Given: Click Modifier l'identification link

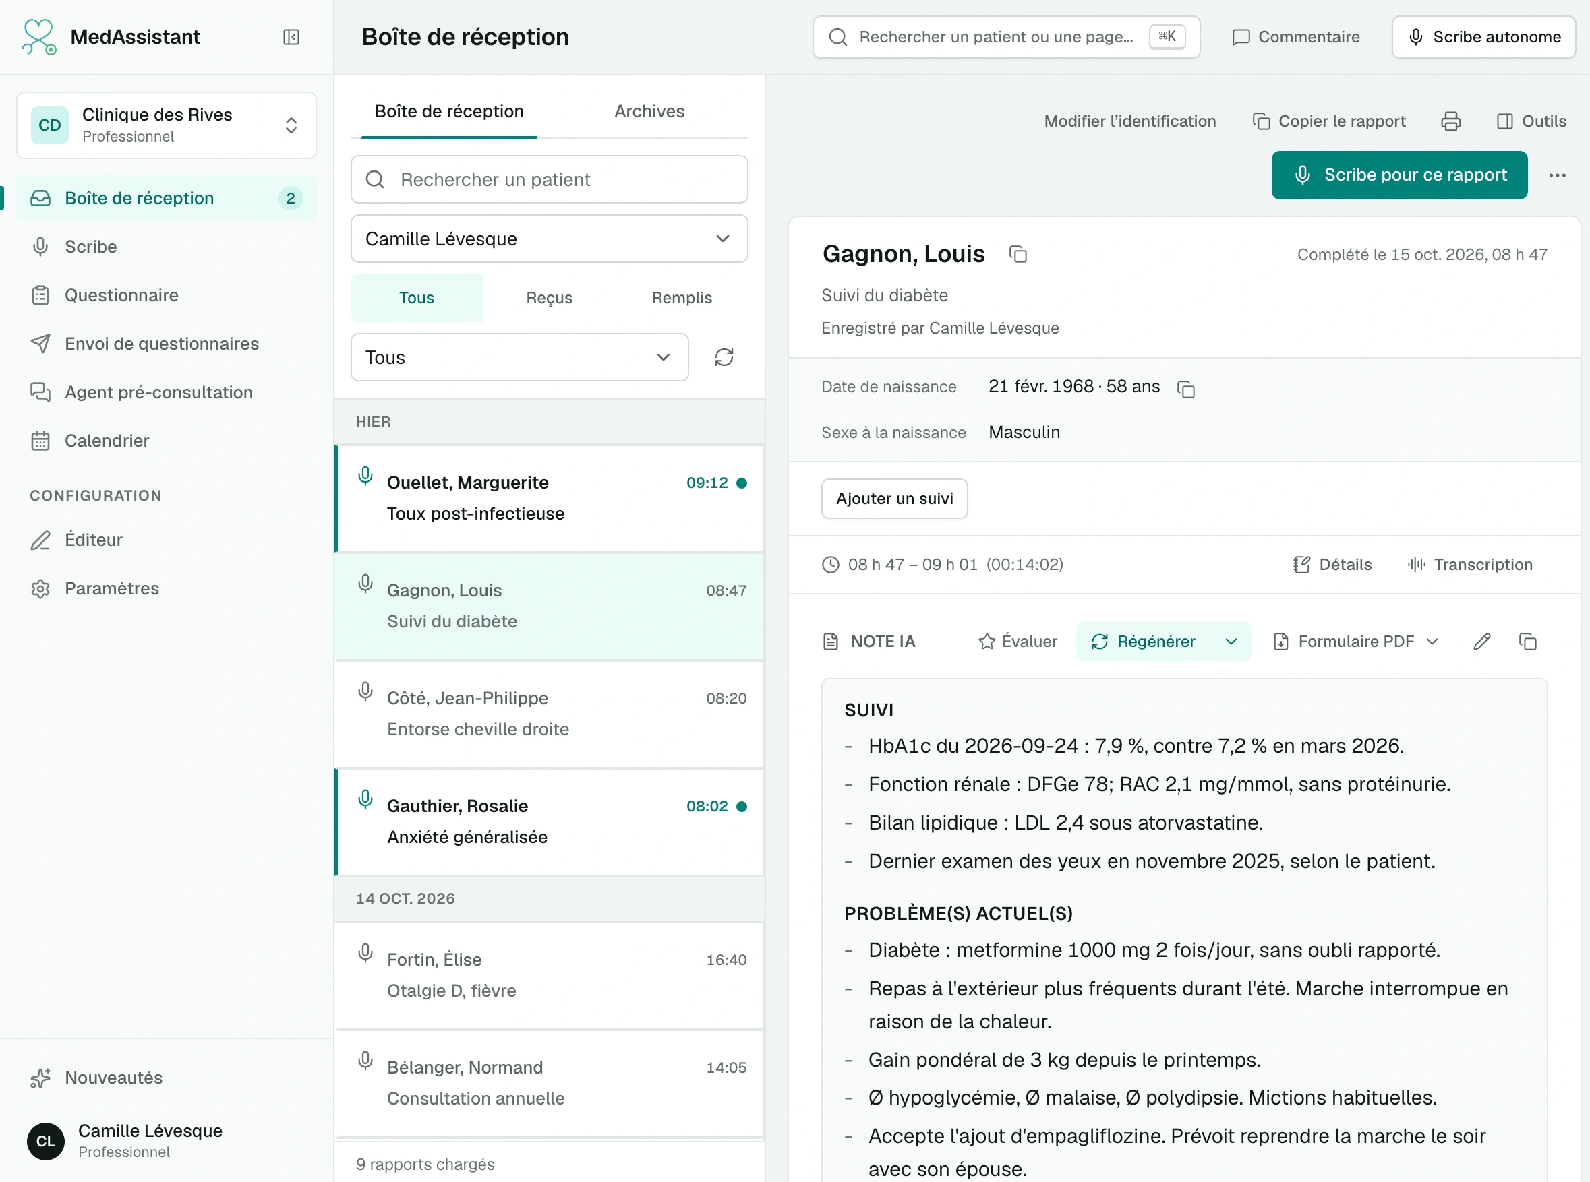Looking at the screenshot, I should pyautogui.click(x=1129, y=121).
